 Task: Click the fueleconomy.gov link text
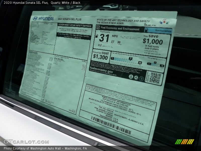[101, 71]
